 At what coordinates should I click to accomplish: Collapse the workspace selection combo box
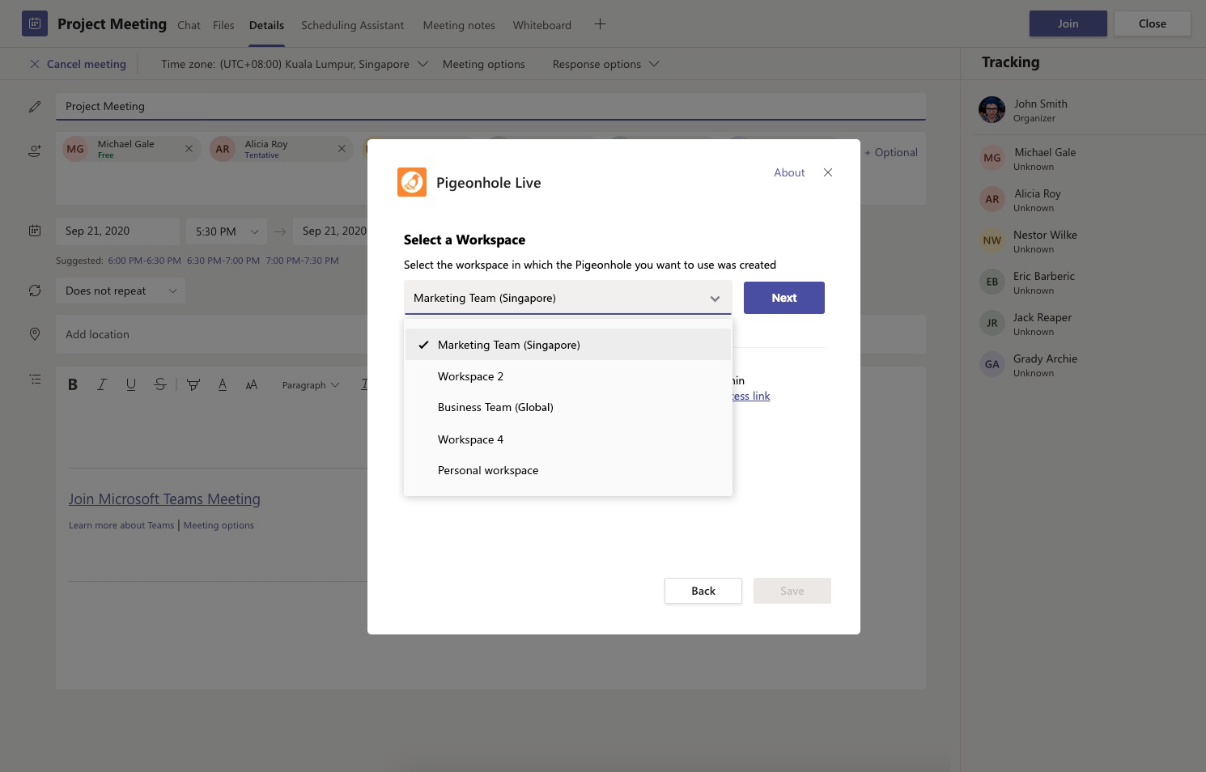[567, 298]
